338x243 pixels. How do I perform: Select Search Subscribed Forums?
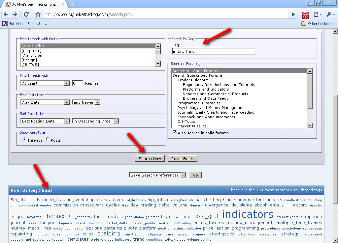(240, 75)
